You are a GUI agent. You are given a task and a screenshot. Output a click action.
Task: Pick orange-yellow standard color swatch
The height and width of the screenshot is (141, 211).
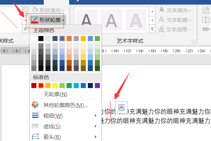point(48,86)
